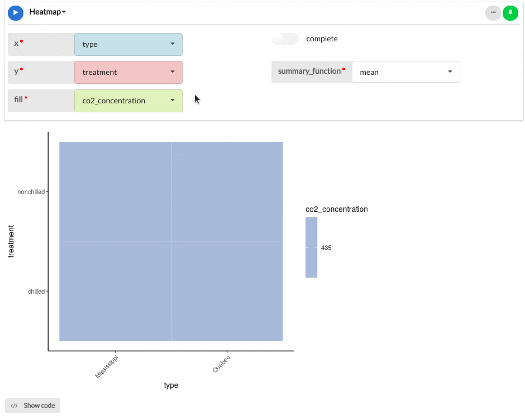
Task: Click the 435 value on the legend
Action: pyautogui.click(x=326, y=247)
